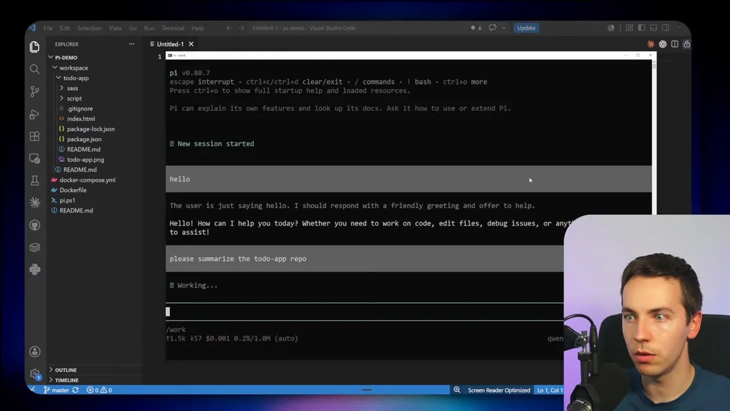Open the Extensions view
The image size is (730, 411).
(x=35, y=136)
